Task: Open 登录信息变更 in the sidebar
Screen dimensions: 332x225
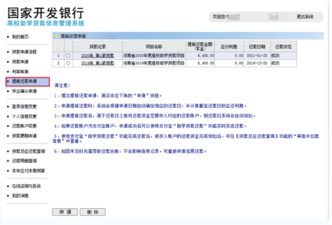Action: pos(24,107)
